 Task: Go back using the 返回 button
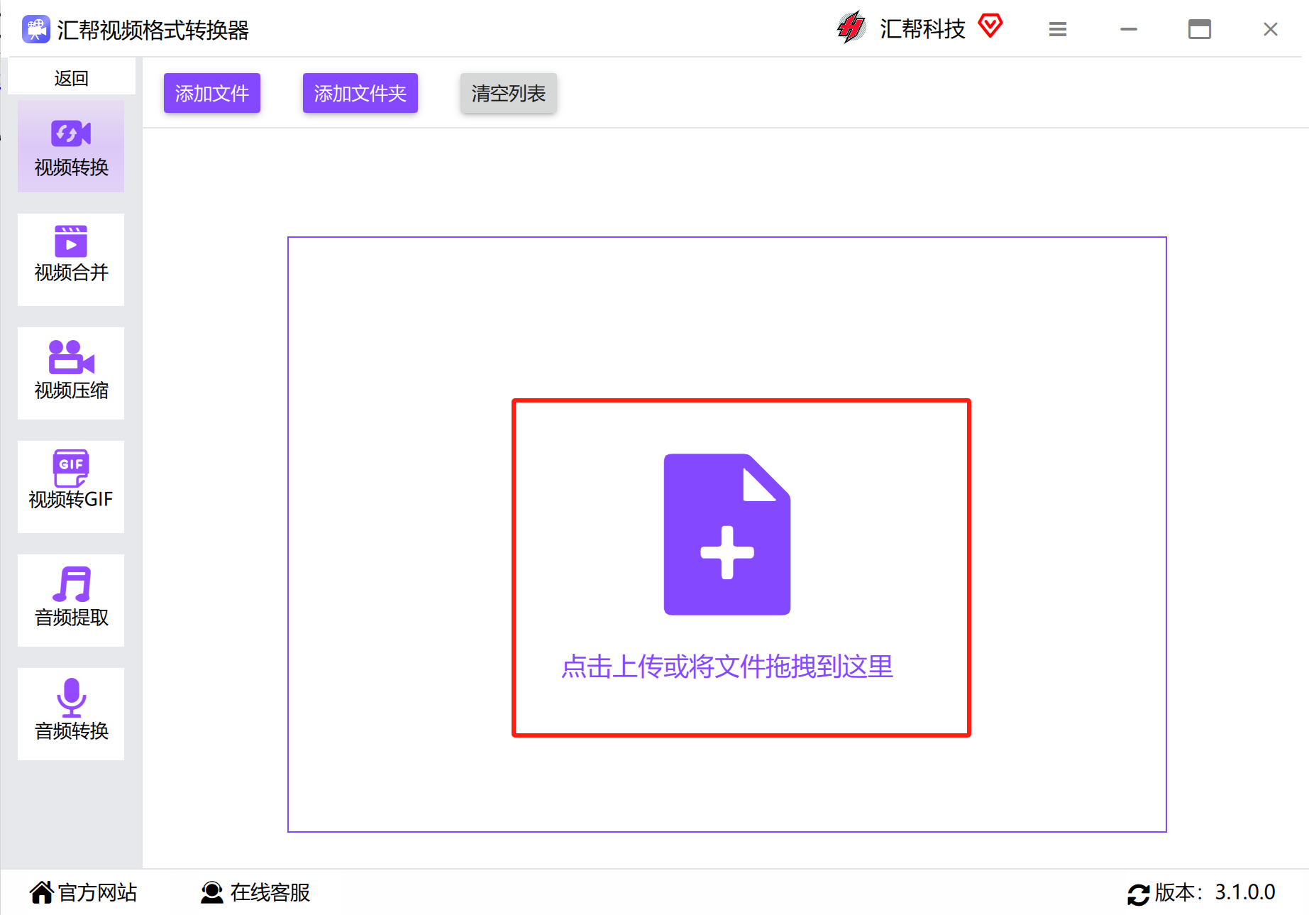coord(71,77)
